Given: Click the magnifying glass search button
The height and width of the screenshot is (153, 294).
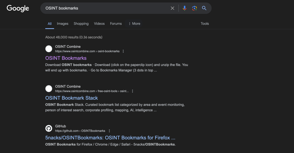Looking at the screenshot, I should (x=204, y=8).
